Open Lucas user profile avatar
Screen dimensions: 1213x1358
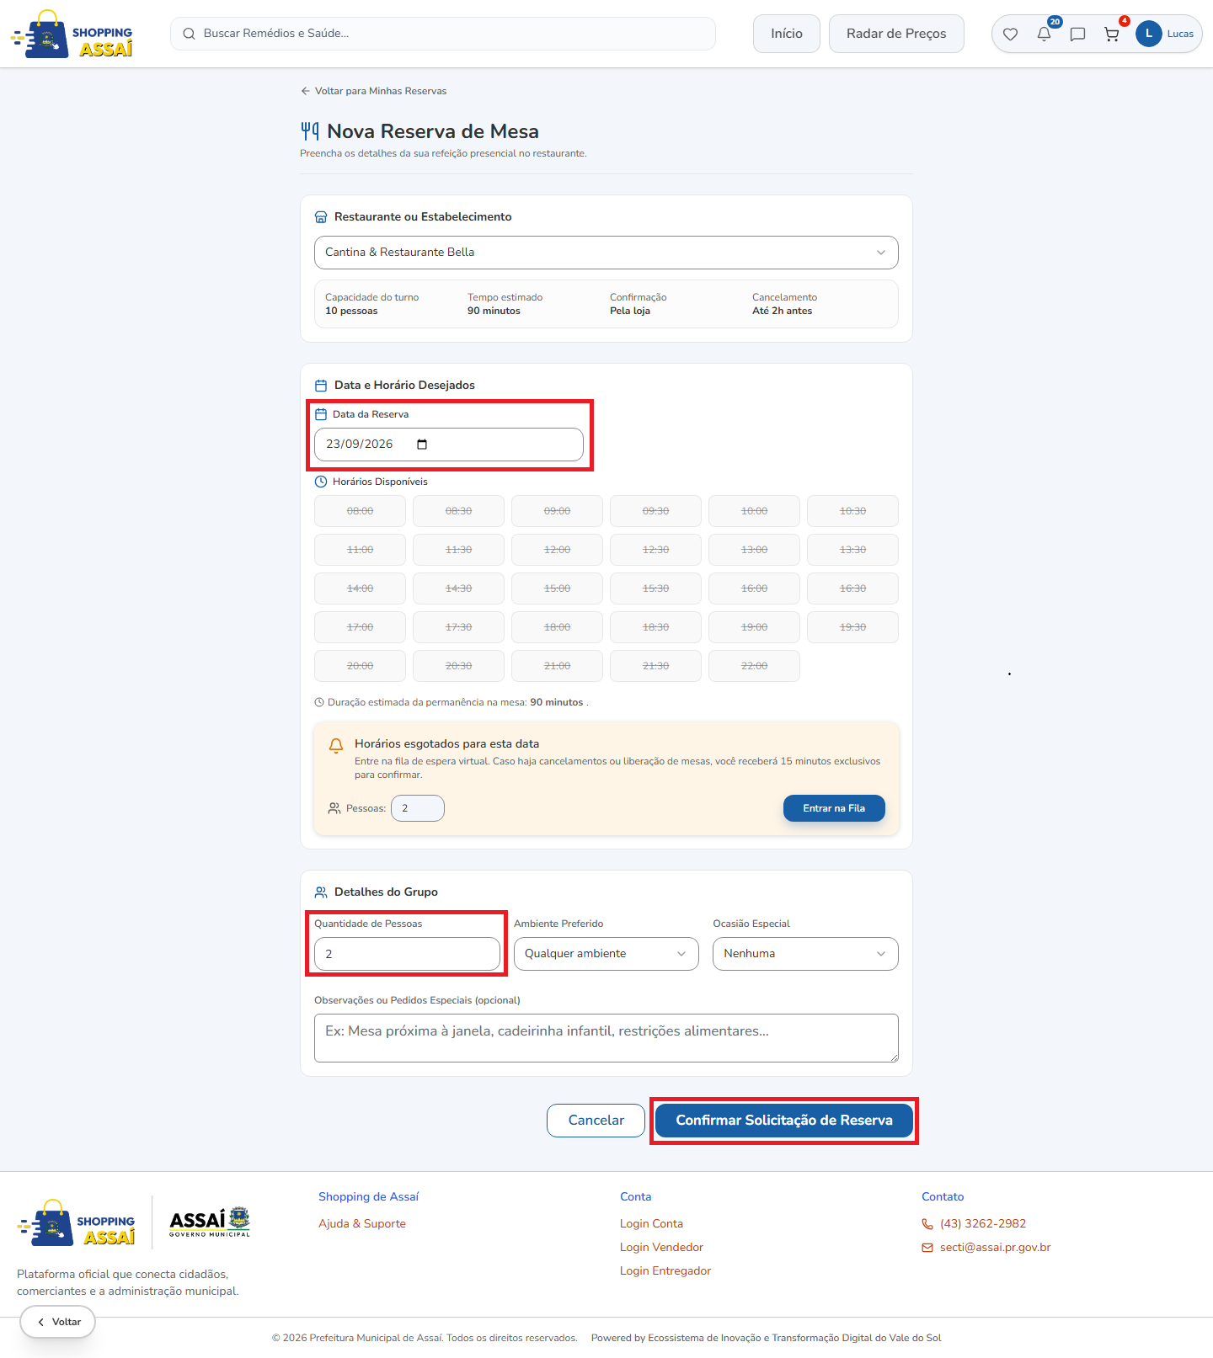(x=1149, y=34)
